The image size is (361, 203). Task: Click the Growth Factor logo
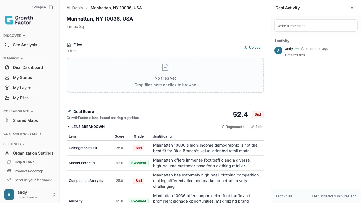(19, 20)
